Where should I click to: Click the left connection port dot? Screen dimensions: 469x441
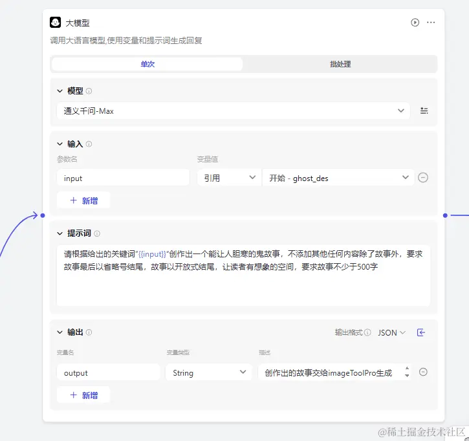(x=43, y=215)
